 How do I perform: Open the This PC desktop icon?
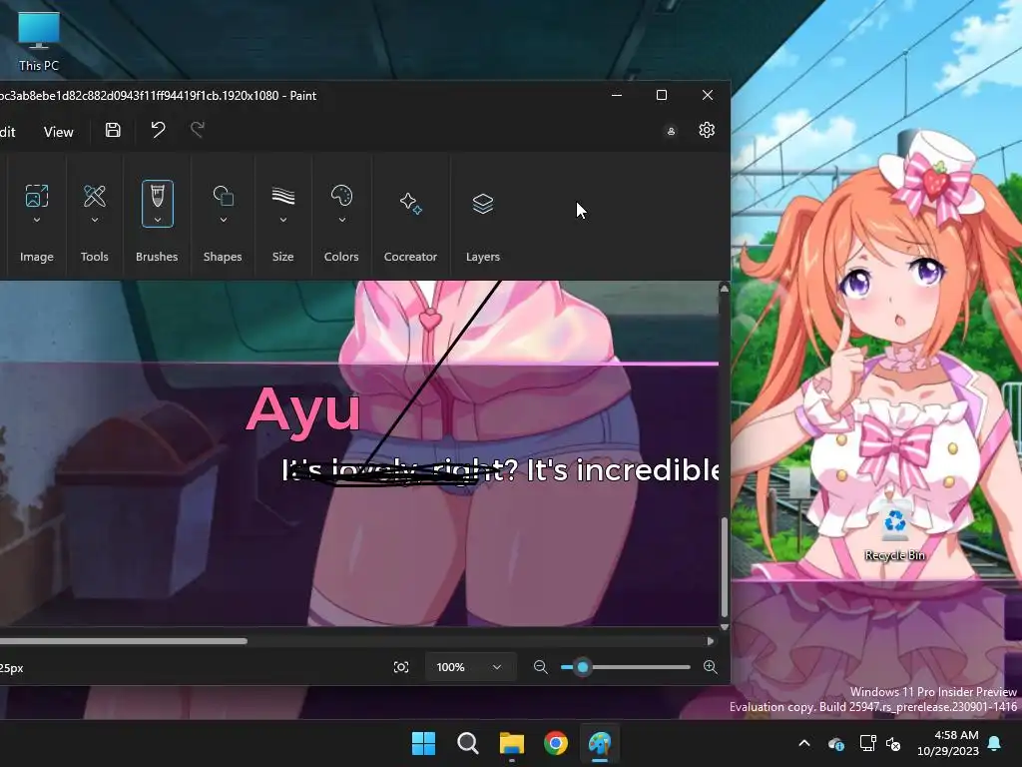point(39,42)
